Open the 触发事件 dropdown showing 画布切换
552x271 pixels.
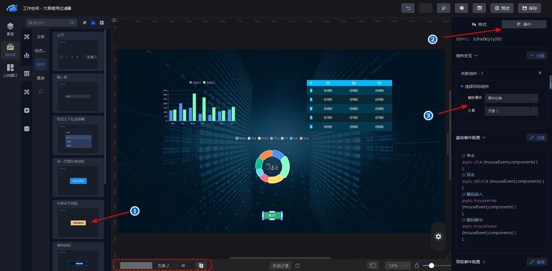[x=511, y=98]
